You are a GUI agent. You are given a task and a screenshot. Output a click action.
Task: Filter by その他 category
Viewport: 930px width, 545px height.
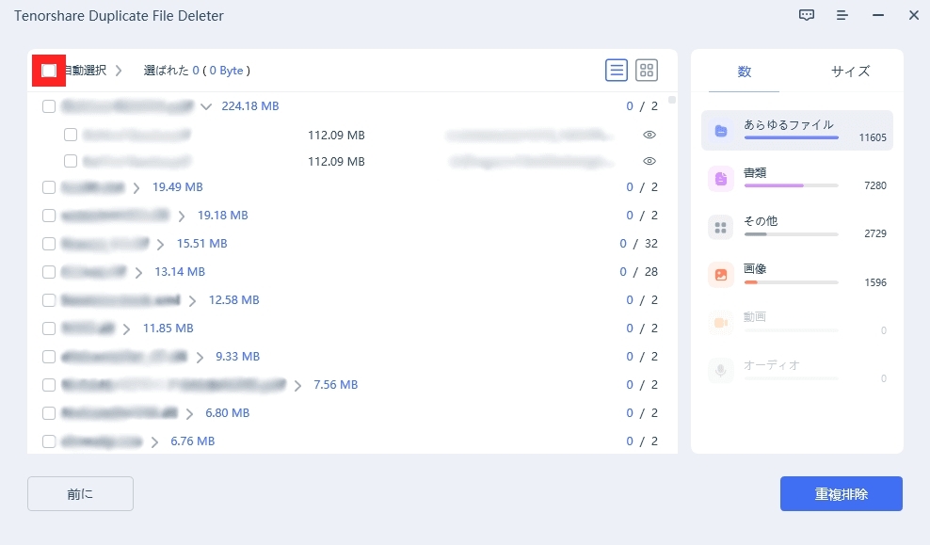coord(797,227)
